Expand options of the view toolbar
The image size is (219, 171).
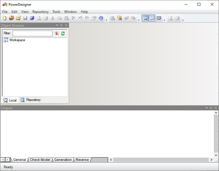[164, 20]
